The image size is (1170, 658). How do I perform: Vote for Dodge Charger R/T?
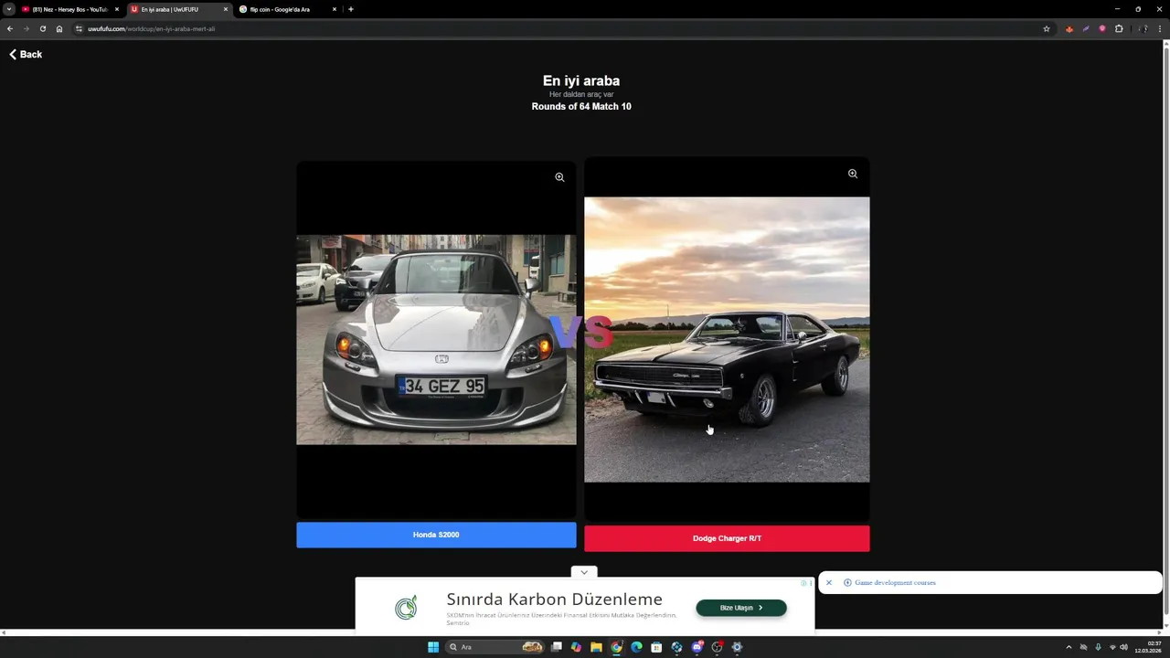point(727,538)
